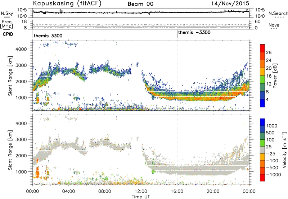The height and width of the screenshot is (199, 288).
Task: Select the Beam 00 header label
Action: tap(140, 4)
